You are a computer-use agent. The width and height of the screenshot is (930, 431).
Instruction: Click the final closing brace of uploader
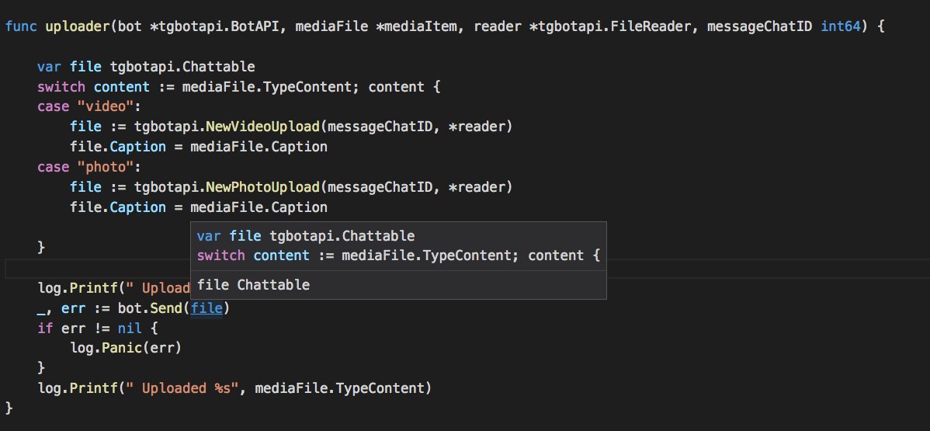point(9,408)
